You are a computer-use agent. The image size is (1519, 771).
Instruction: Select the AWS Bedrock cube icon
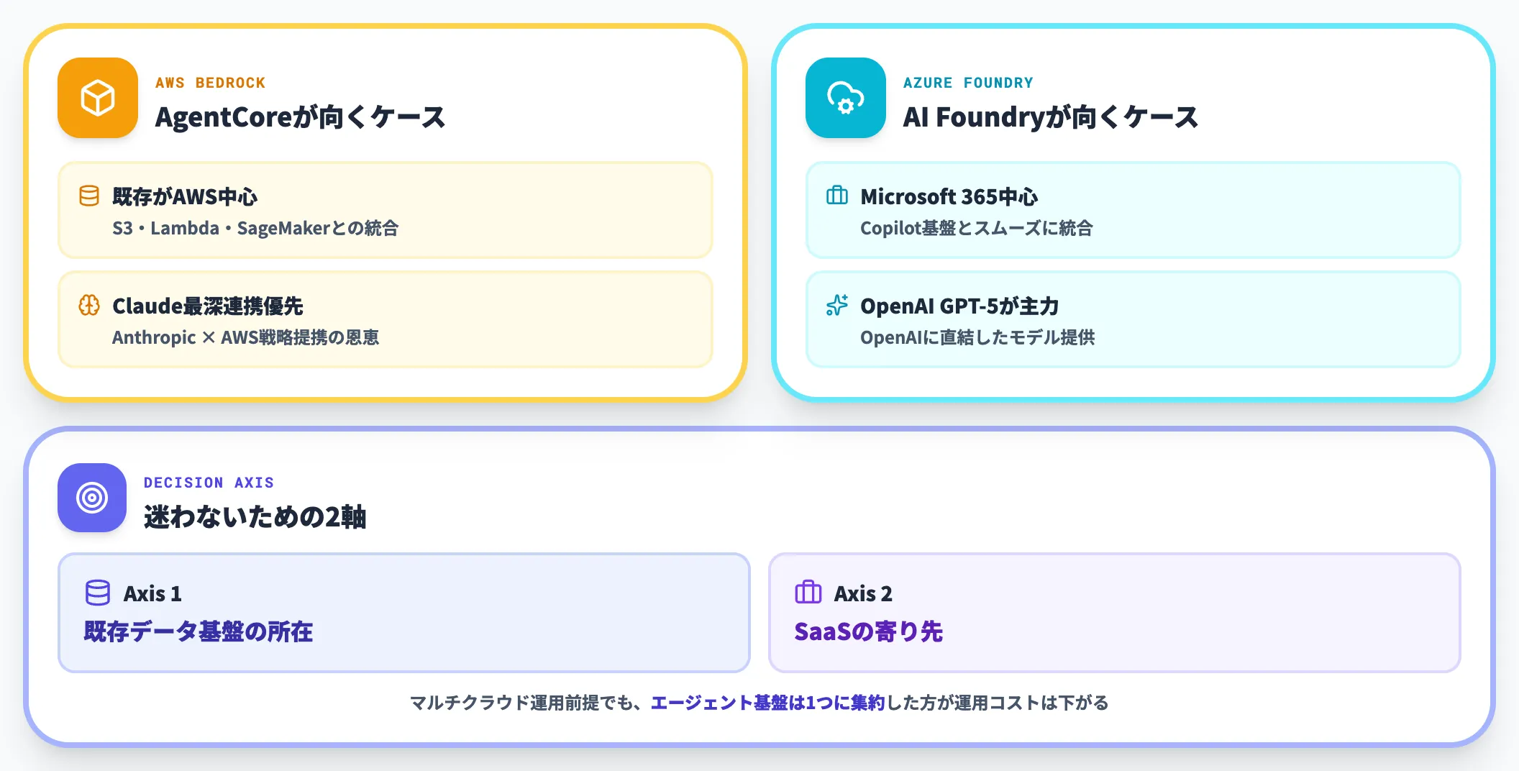98,99
